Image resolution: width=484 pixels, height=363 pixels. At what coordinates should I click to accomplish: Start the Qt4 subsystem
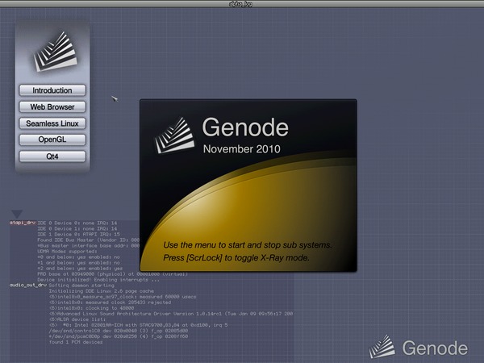(52, 156)
